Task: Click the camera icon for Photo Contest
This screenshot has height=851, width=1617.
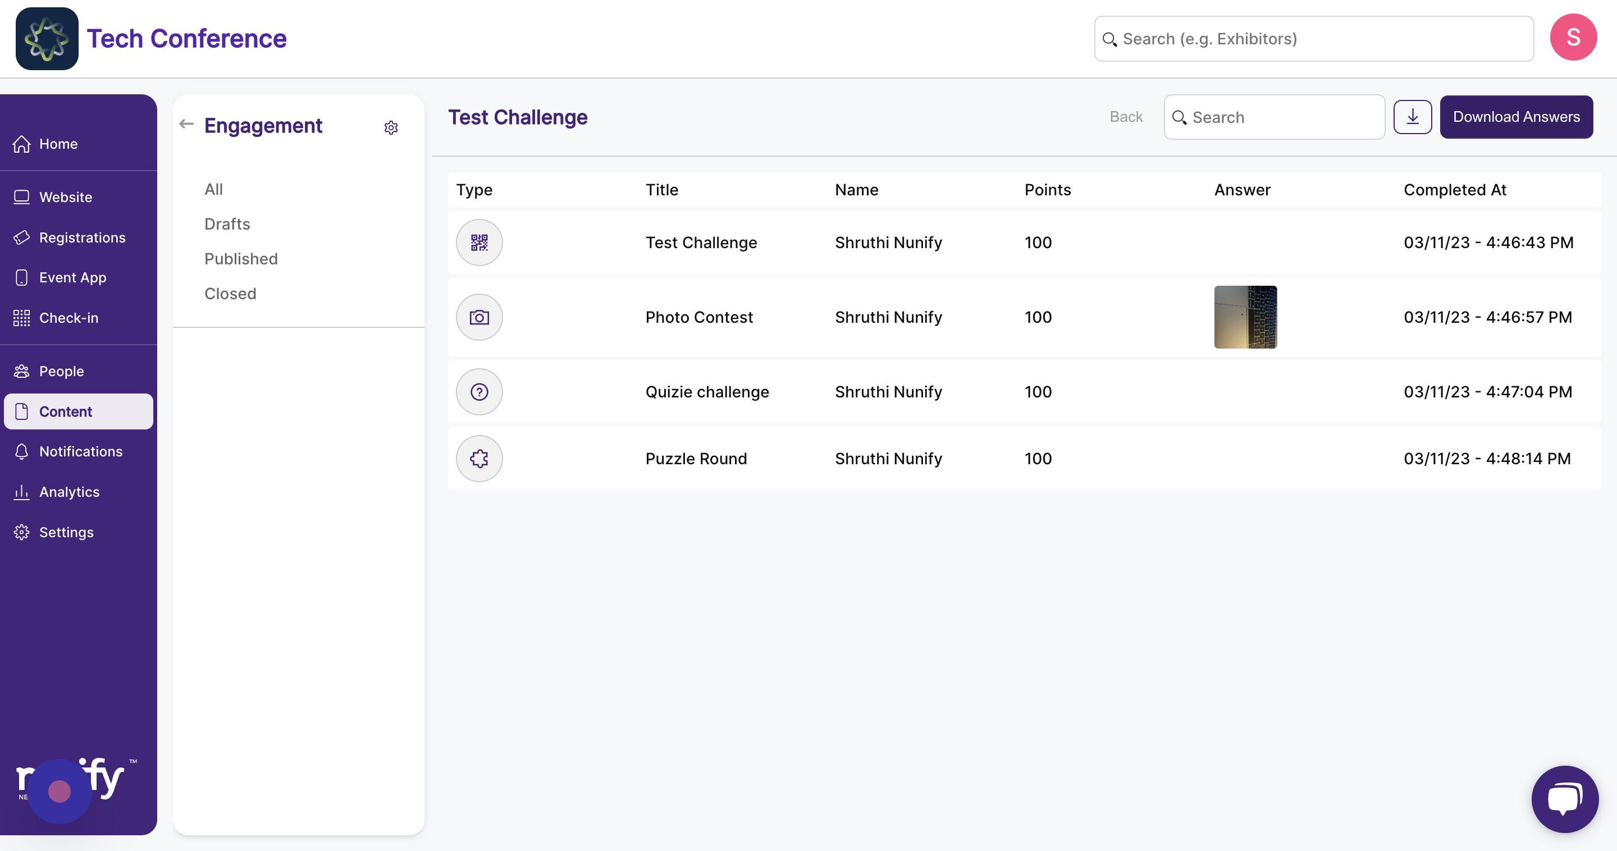Action: [x=479, y=317]
